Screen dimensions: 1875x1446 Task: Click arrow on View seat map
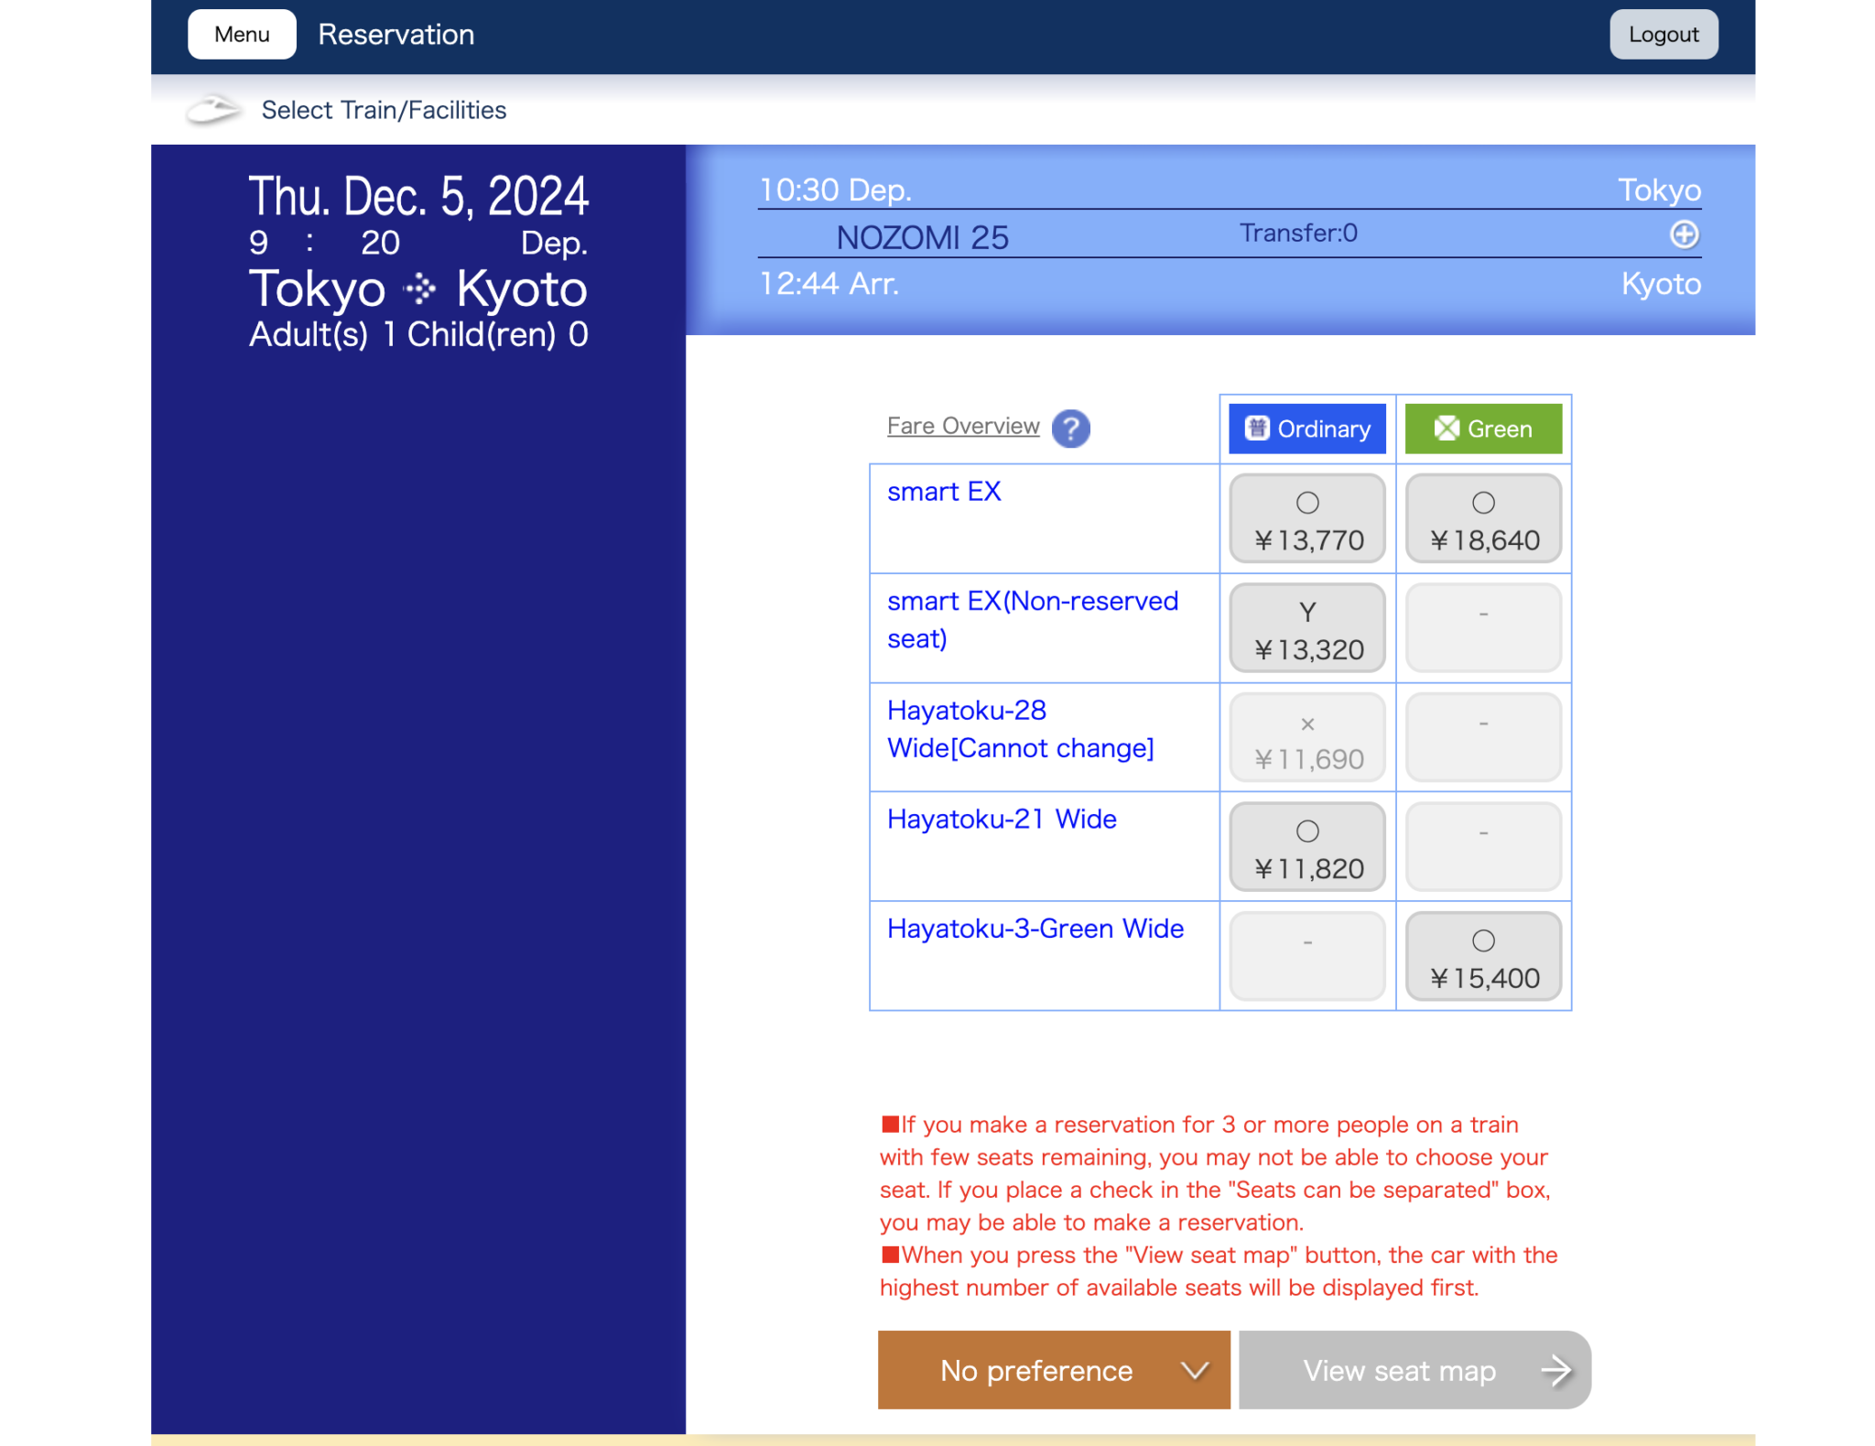click(x=1555, y=1370)
